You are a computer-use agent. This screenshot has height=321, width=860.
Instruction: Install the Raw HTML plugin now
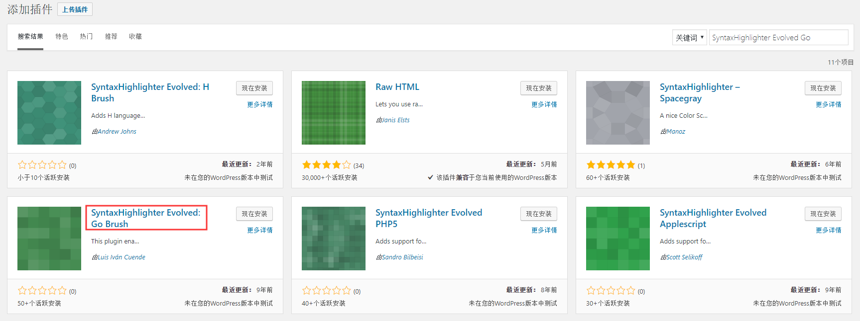coord(539,88)
